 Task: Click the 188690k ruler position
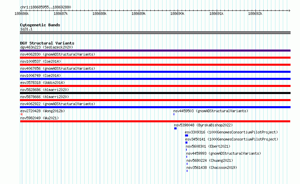pos(177,13)
